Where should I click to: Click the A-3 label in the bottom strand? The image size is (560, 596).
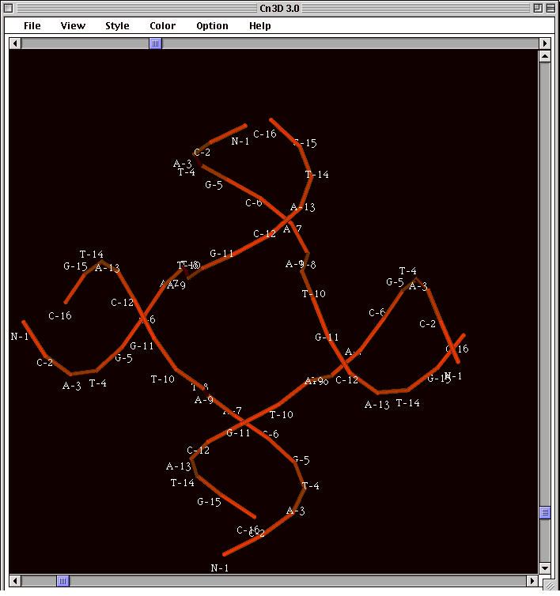point(296,511)
